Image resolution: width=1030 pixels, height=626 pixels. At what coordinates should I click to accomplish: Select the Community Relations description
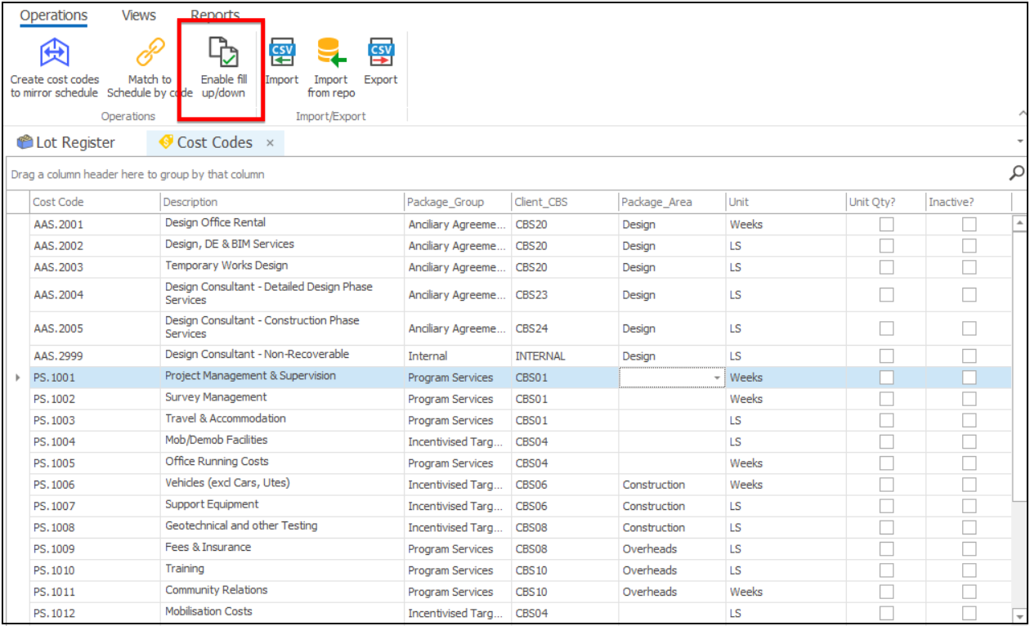(x=281, y=592)
